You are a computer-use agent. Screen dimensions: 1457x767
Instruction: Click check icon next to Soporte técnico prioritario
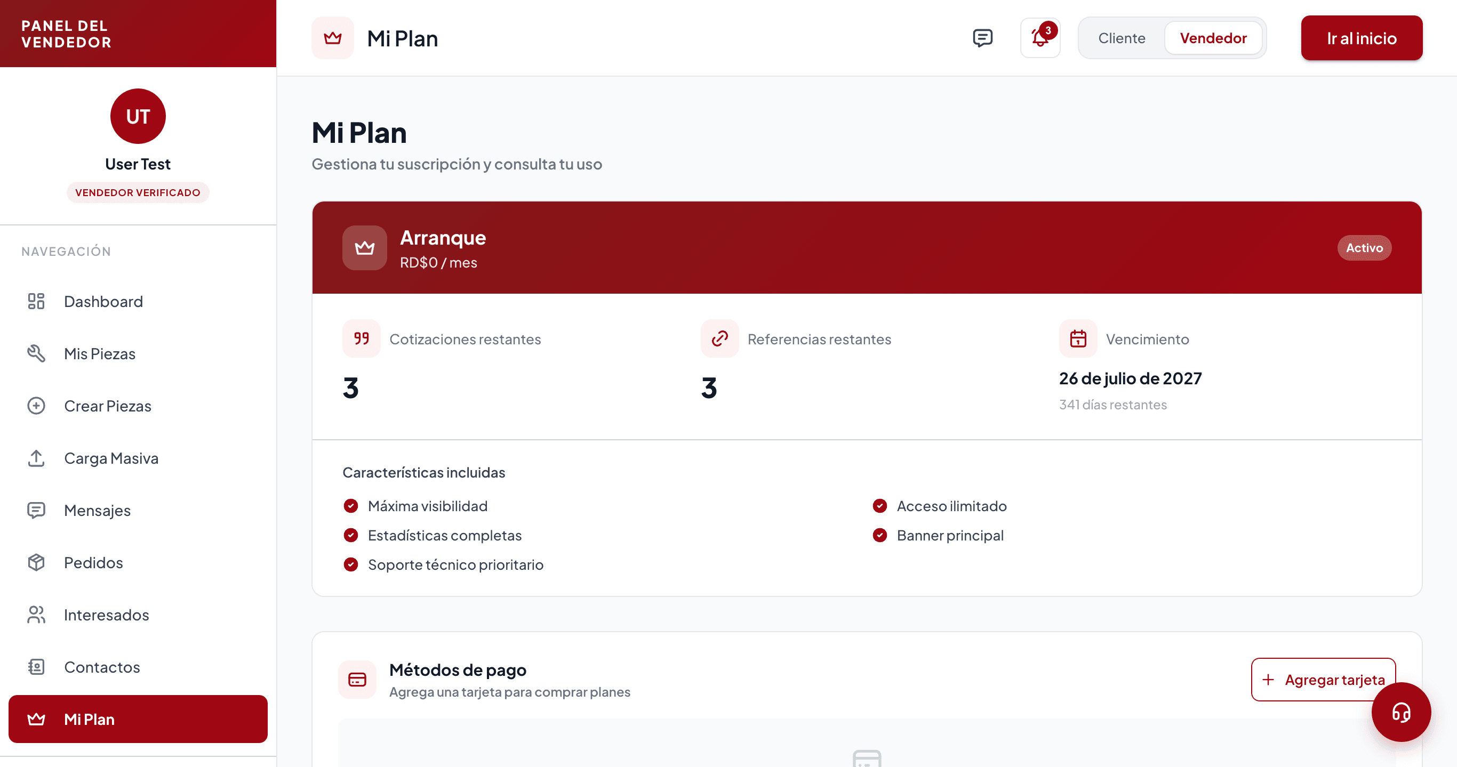[x=351, y=564]
